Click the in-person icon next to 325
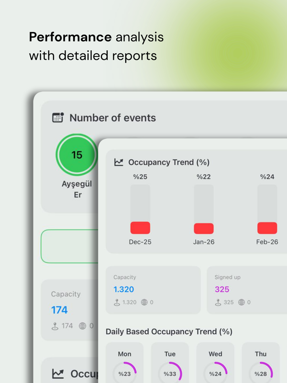 218,303
